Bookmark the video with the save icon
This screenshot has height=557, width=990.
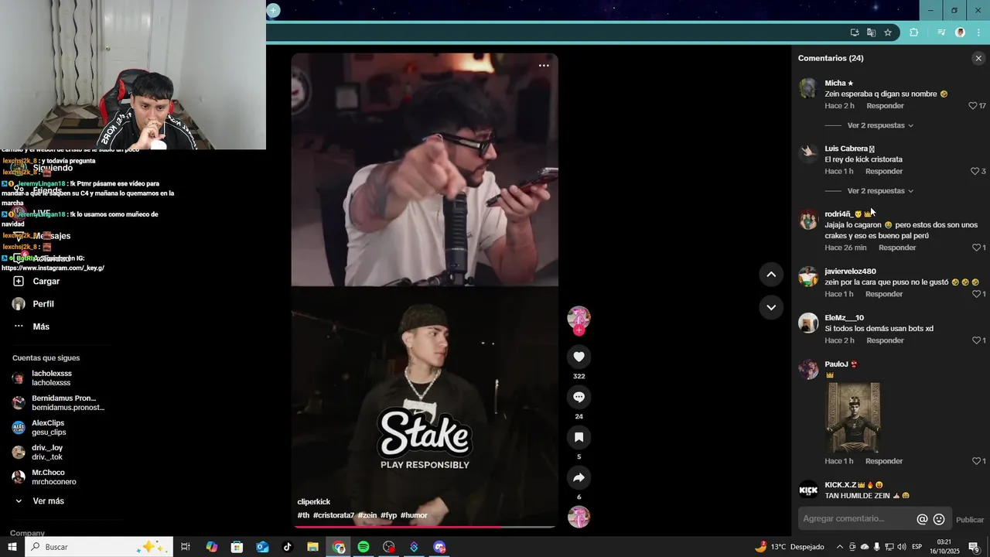pos(579,437)
